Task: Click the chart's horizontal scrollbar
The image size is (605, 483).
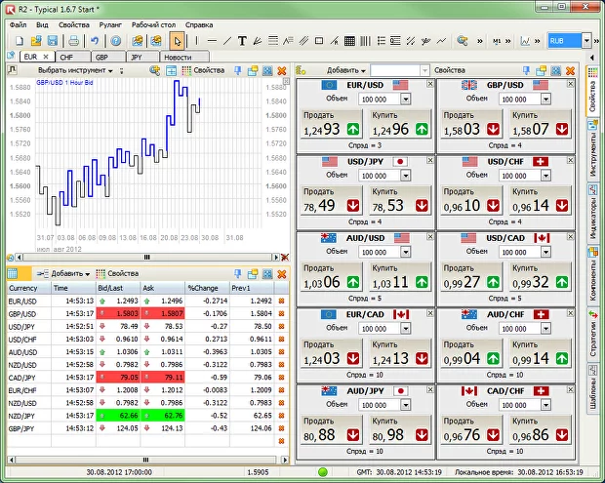Action: point(146,257)
